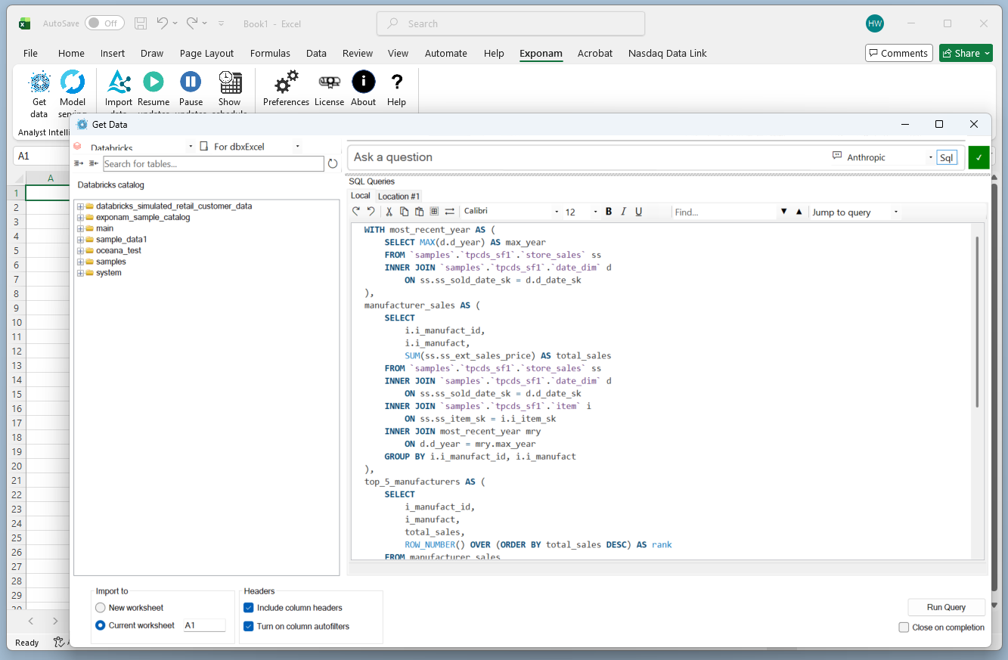Expand the databricks_simulated_retail_customer_data node
The width and height of the screenshot is (1008, 660).
coord(80,206)
